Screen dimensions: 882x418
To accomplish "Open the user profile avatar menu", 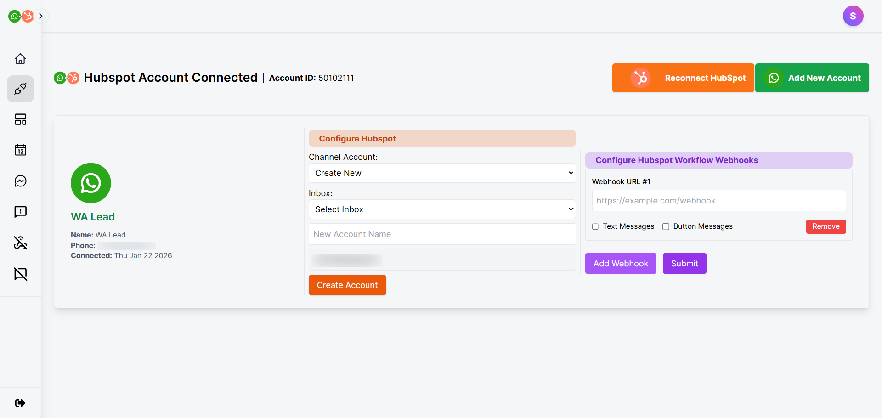I will coord(853,16).
